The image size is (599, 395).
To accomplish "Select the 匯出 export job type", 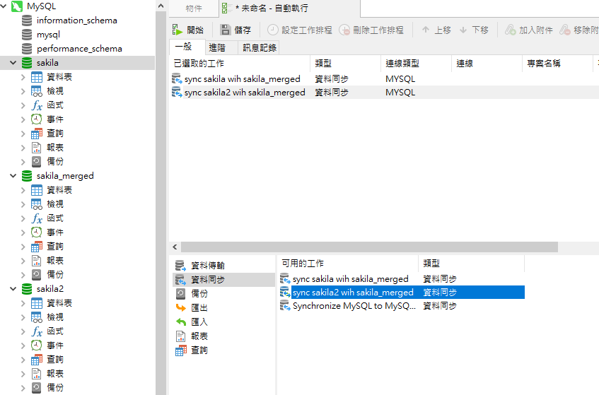I will tap(180, 308).
